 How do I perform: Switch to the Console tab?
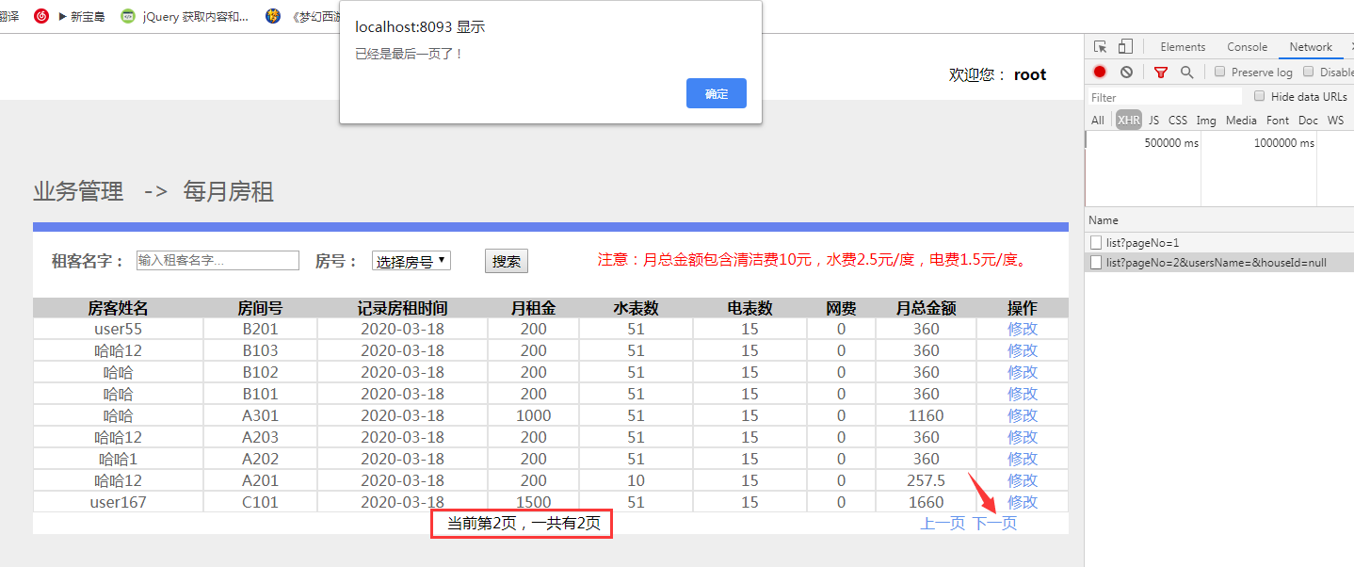(1247, 47)
